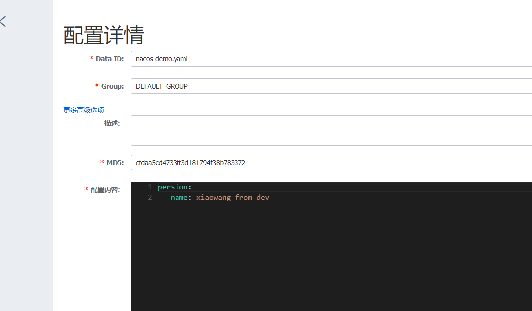Click the '描述:' label
Viewport: 532px width, 311px height.
point(112,124)
